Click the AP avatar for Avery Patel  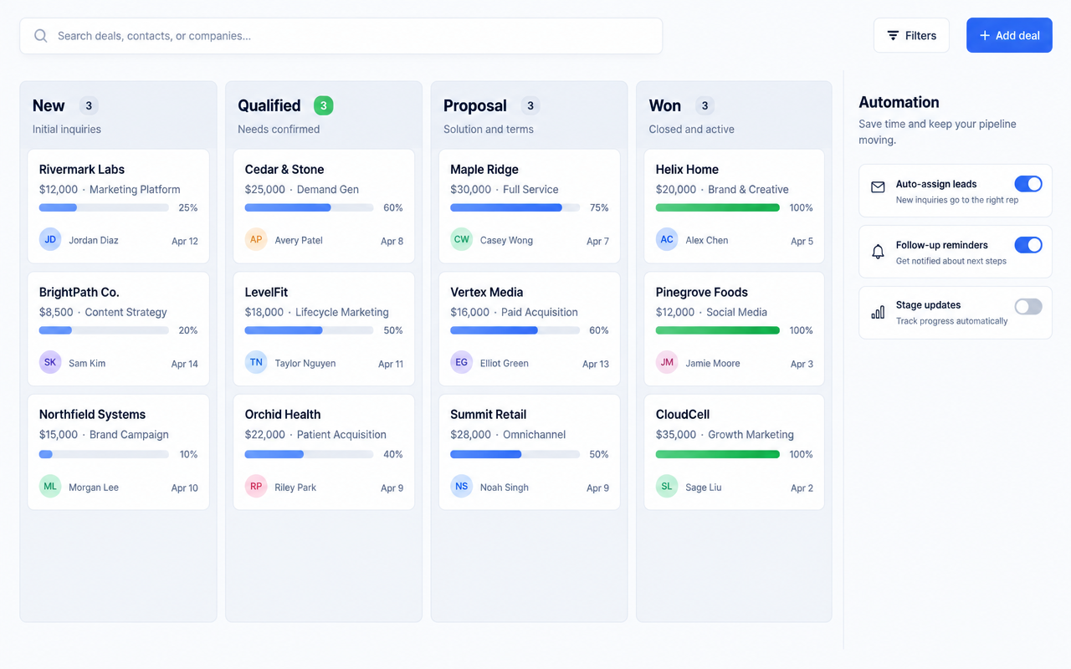[256, 239]
